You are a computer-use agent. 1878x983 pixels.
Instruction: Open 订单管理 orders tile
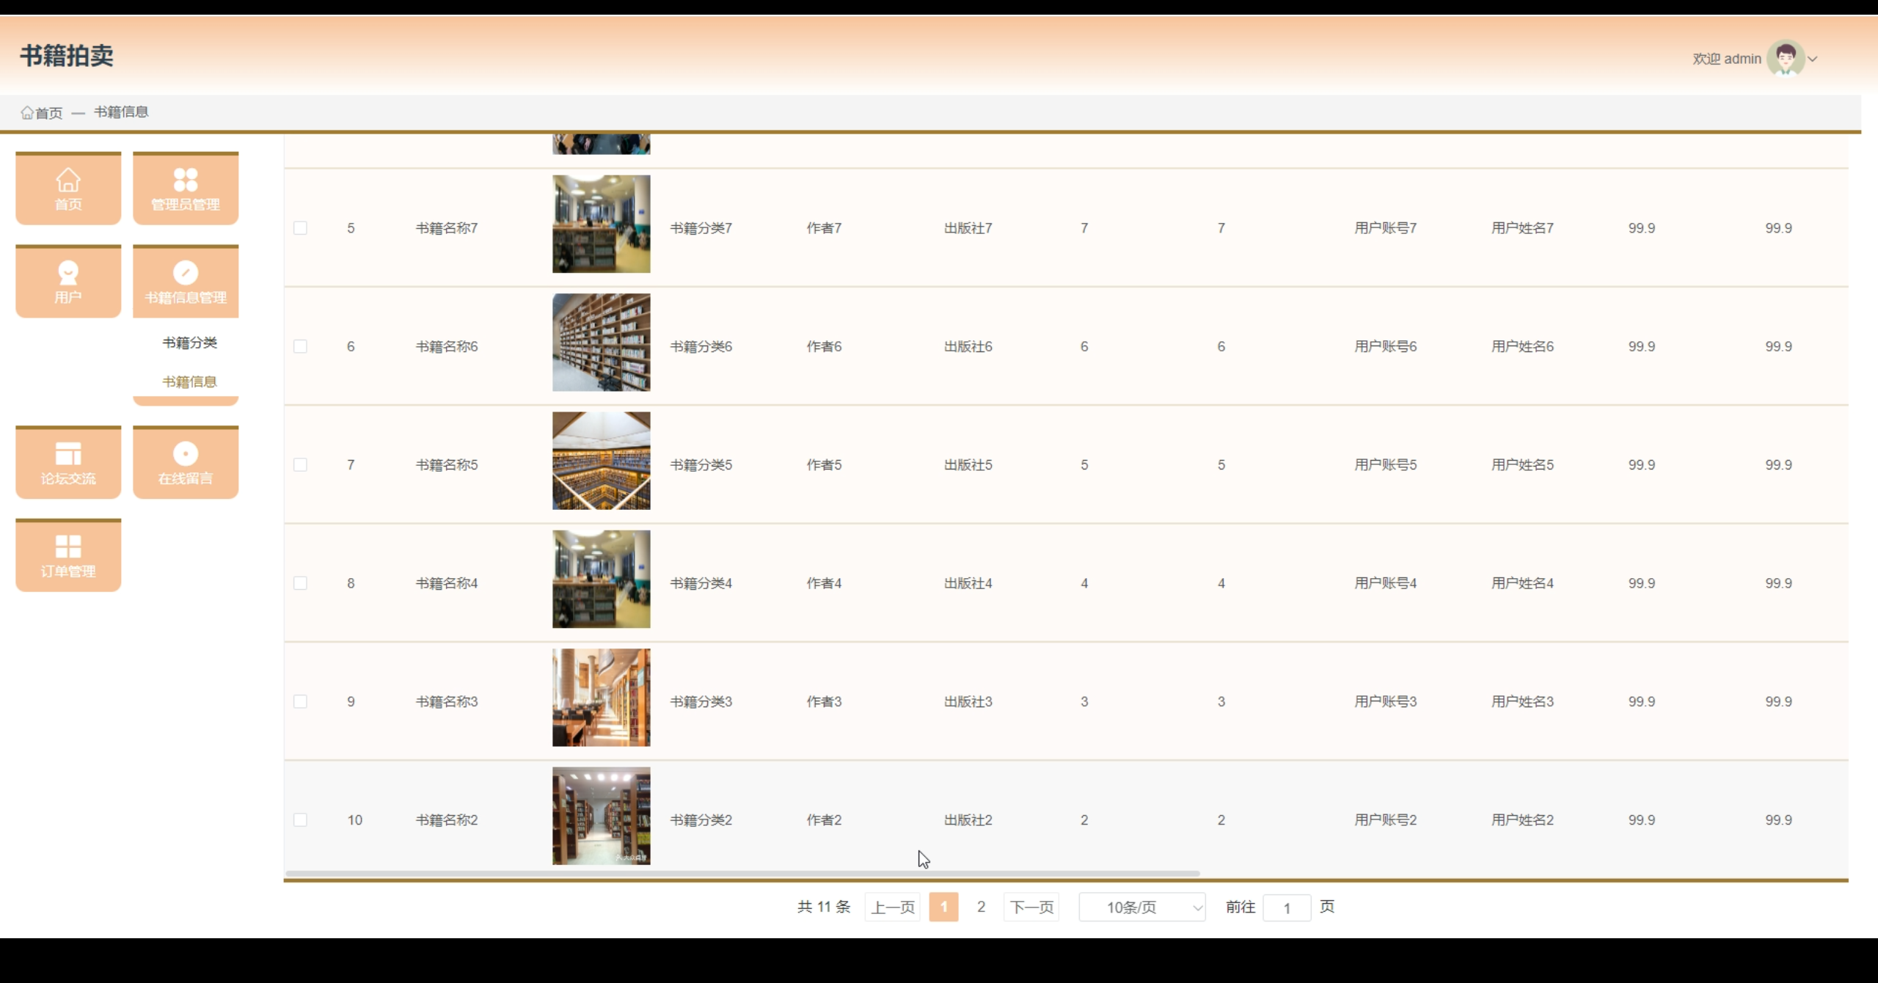point(68,555)
